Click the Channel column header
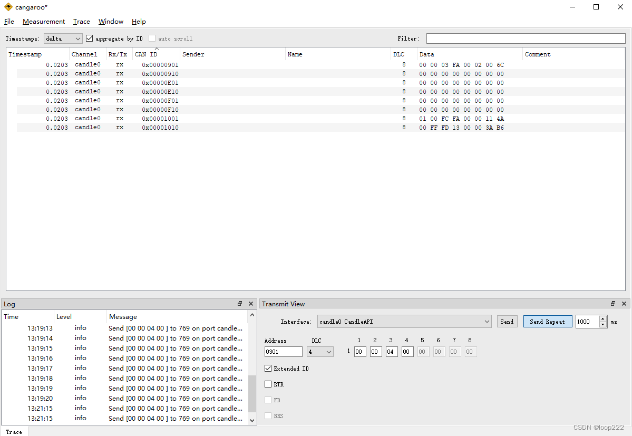The height and width of the screenshot is (436, 632). point(87,54)
